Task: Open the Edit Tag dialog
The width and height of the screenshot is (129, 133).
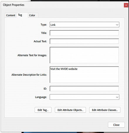Action: tap(43, 110)
